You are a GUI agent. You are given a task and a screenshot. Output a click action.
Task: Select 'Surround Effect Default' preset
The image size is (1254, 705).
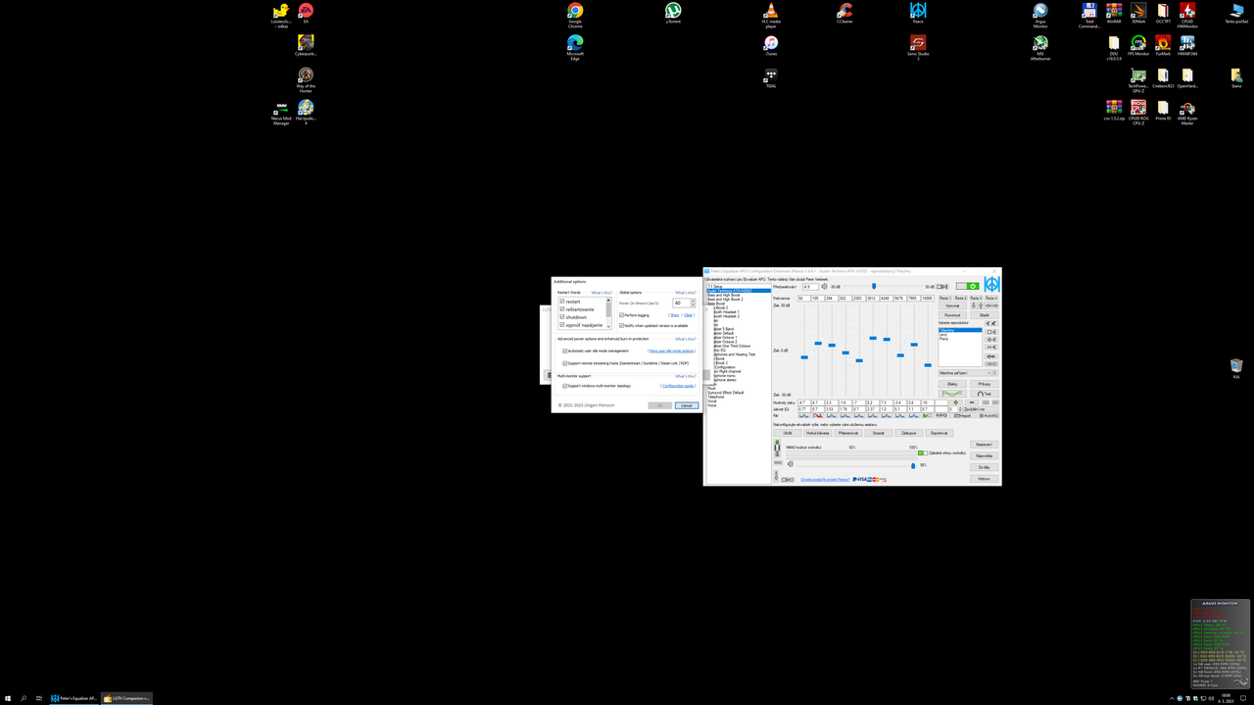point(726,393)
